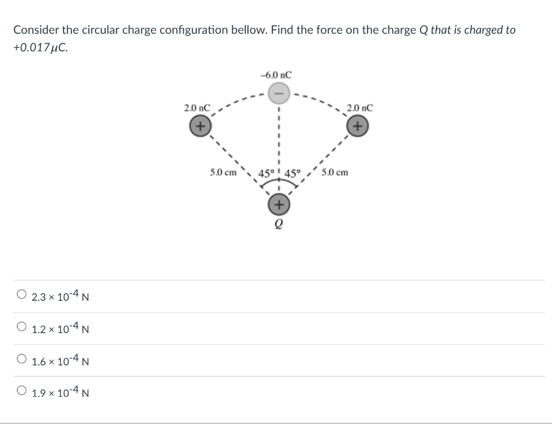The height and width of the screenshot is (427, 552).
Task: Select answer 1.2 × 10-4 N
Action: (20, 326)
